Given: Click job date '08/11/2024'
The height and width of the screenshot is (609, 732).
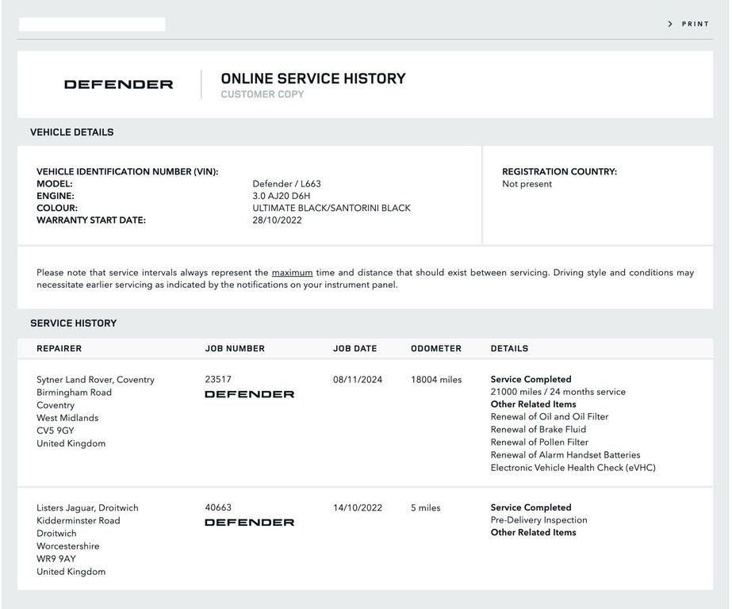Looking at the screenshot, I should pyautogui.click(x=358, y=380).
